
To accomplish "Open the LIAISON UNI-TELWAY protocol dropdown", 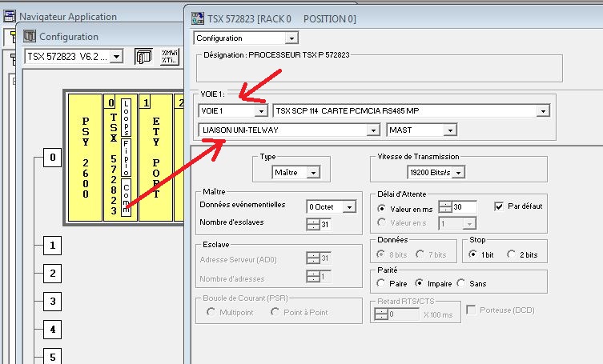I will (372, 130).
